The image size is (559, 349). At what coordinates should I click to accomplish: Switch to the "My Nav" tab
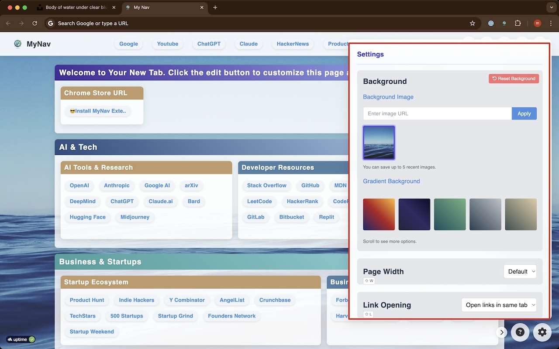pos(164,7)
